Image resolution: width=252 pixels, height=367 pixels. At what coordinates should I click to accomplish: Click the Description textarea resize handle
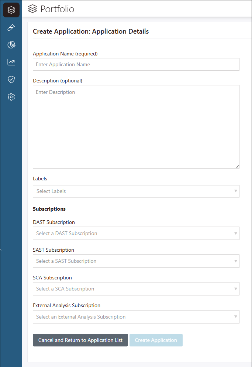(x=237, y=166)
